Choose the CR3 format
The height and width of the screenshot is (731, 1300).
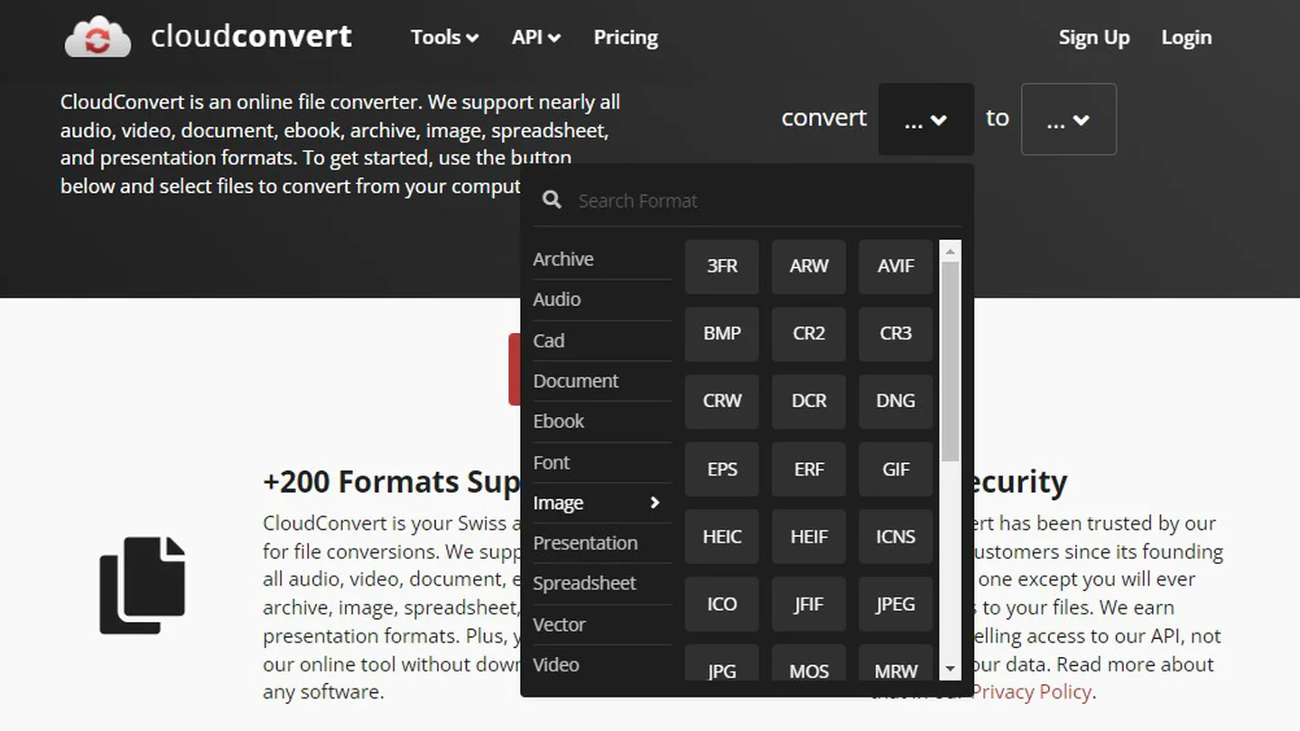point(896,334)
